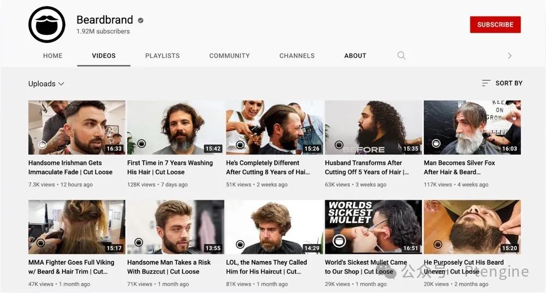The image size is (546, 293).
Task: Open 'First Time in 7 Years Washing His Hair' title
Action: pos(169,167)
